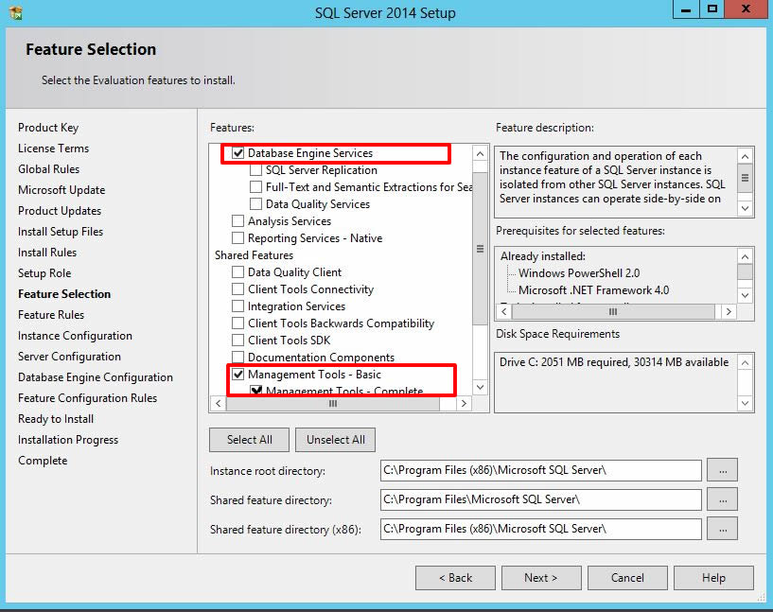Select Server Configuration in the sidebar
The width and height of the screenshot is (773, 612).
pos(69,357)
